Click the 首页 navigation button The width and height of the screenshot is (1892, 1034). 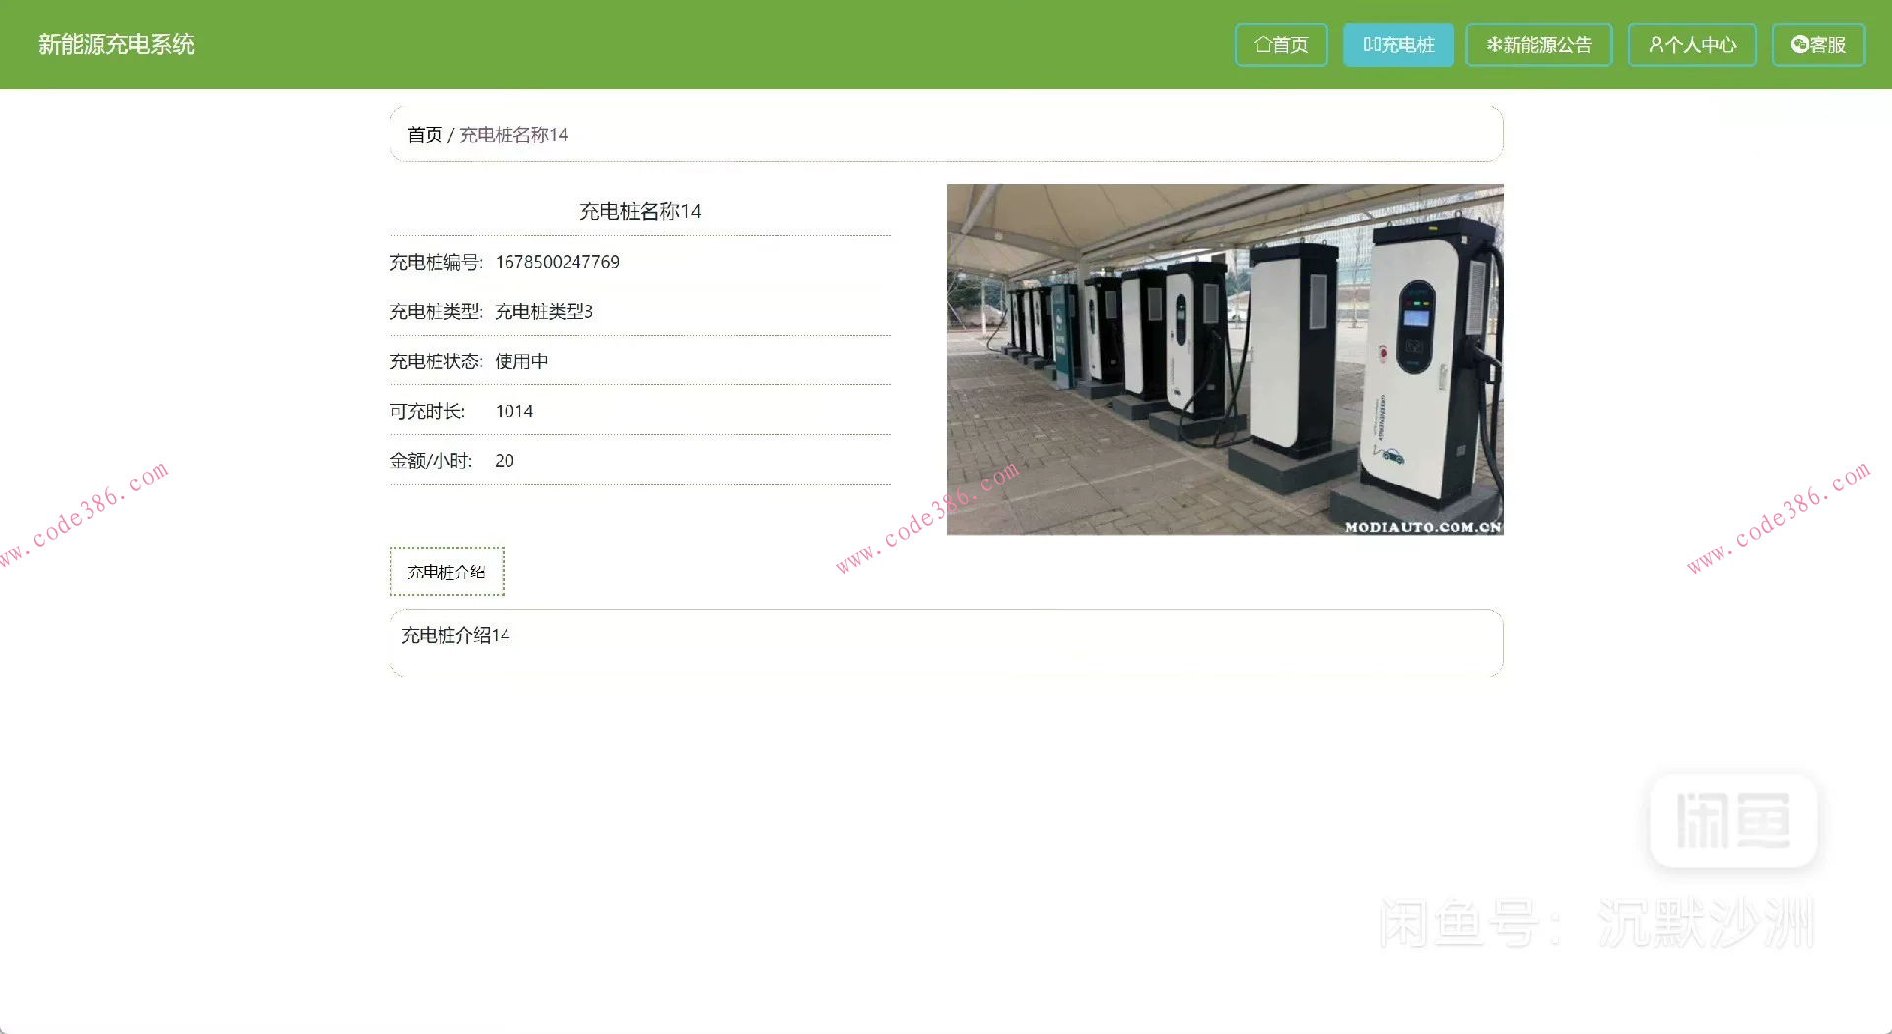tap(1281, 44)
